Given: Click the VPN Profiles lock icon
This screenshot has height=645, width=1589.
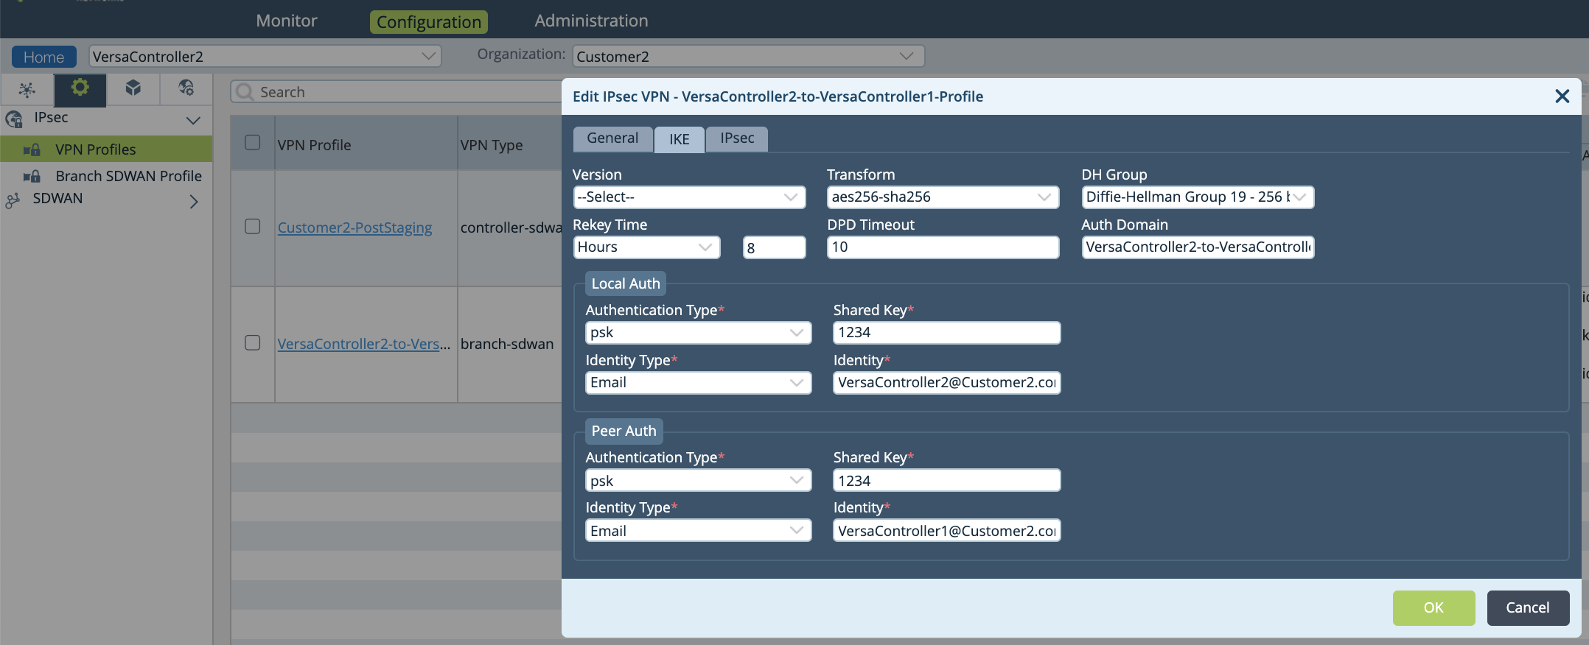Looking at the screenshot, I should 32,149.
